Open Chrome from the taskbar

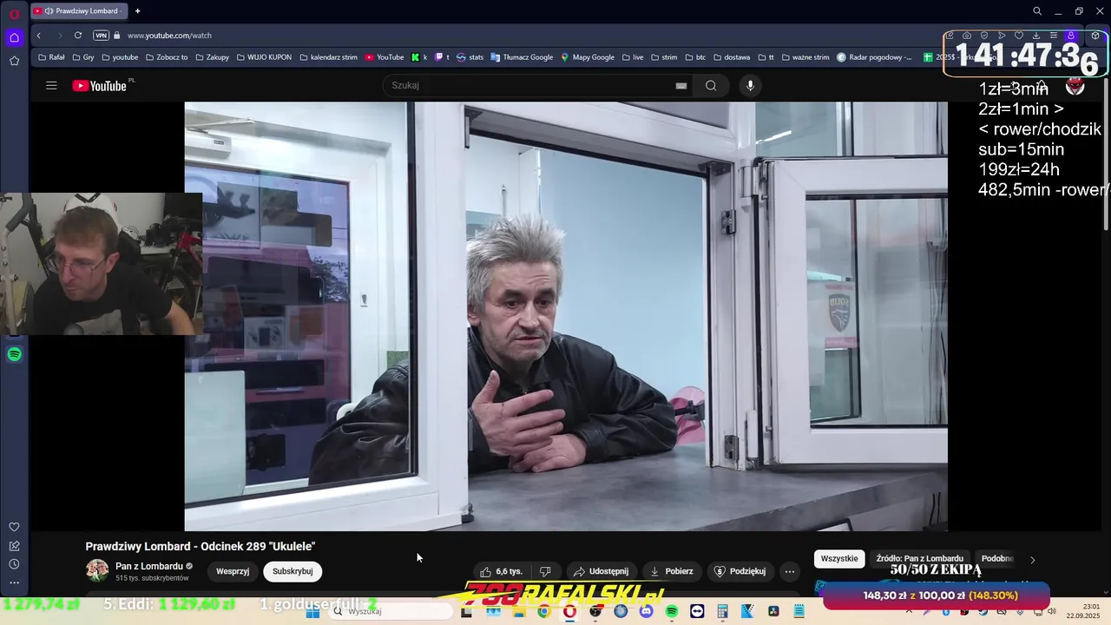pos(543,611)
